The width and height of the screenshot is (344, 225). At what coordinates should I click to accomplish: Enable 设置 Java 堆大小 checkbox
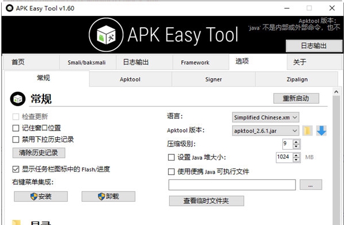click(x=171, y=157)
